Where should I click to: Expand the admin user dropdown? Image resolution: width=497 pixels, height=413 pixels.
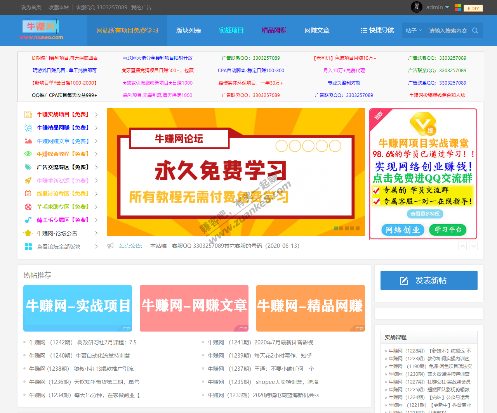447,7
